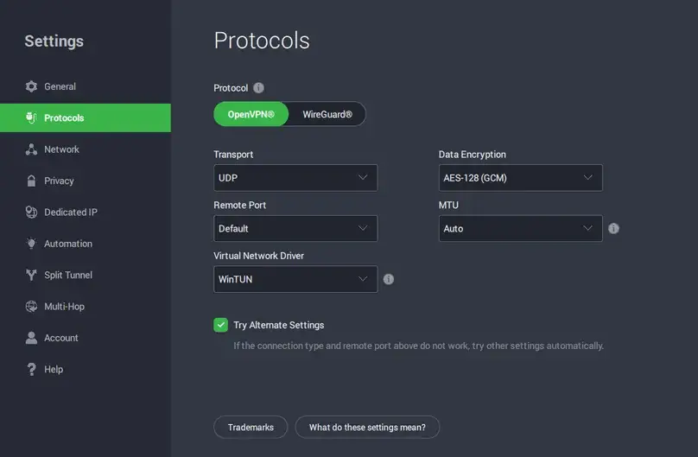Open the MTU Auto dropdown
Viewport: 698px width, 457px height.
[520, 228]
